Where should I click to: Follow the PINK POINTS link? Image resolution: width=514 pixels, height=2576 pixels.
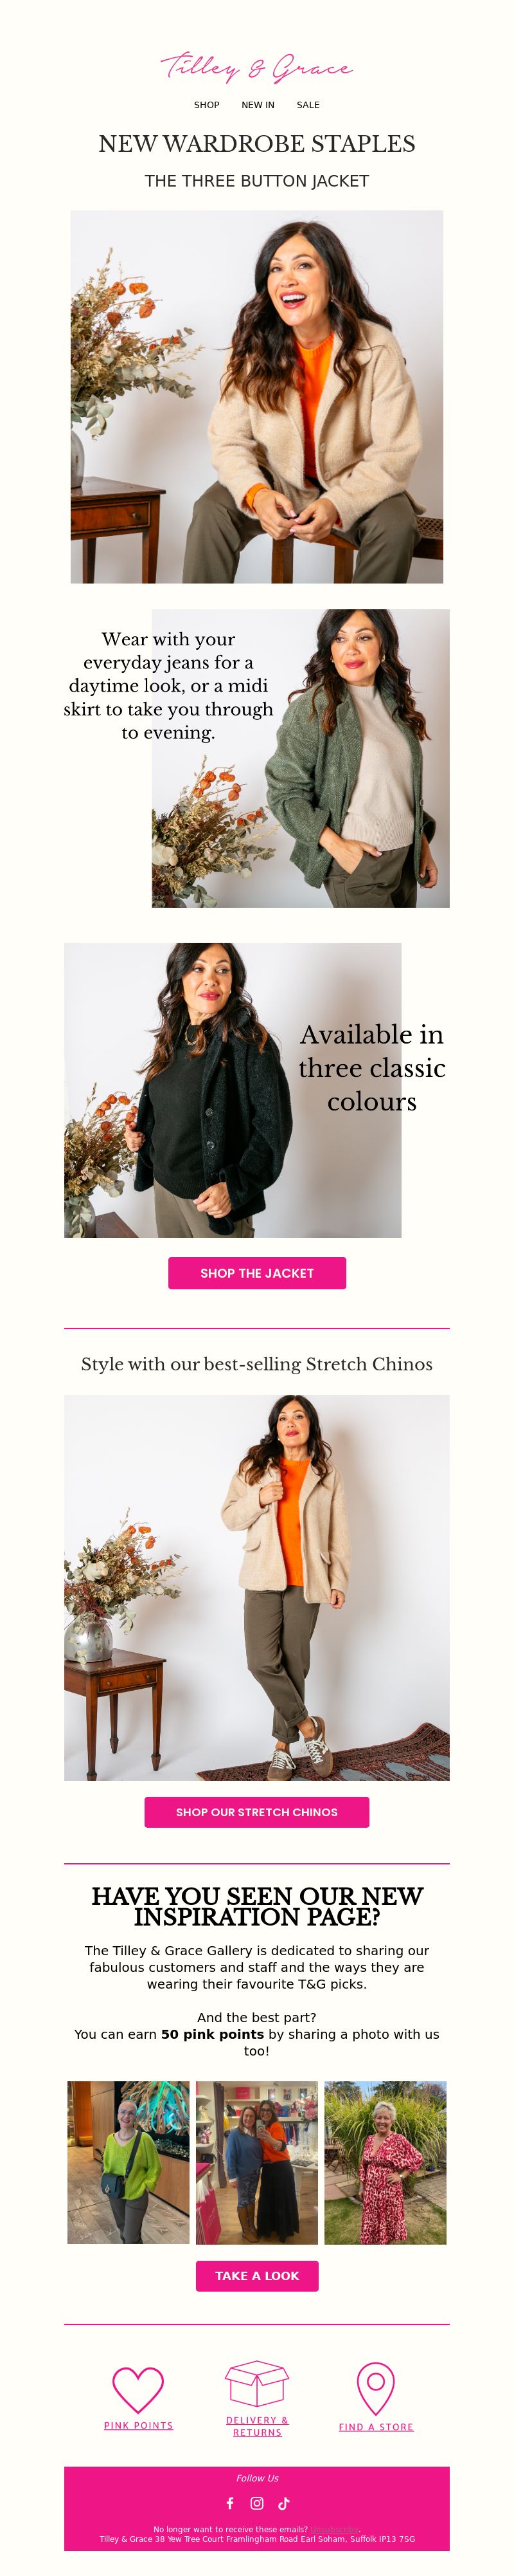pos(137,2426)
